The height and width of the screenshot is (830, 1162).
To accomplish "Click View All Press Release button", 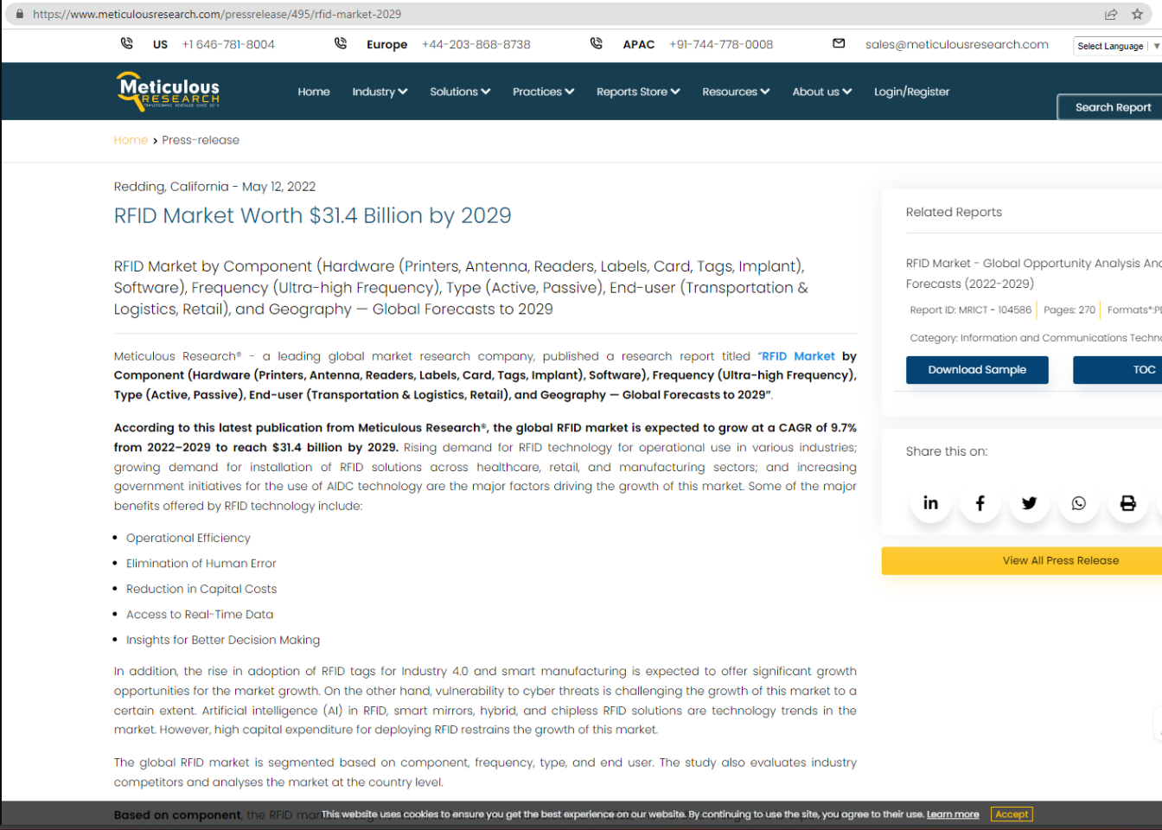I will point(1060,561).
